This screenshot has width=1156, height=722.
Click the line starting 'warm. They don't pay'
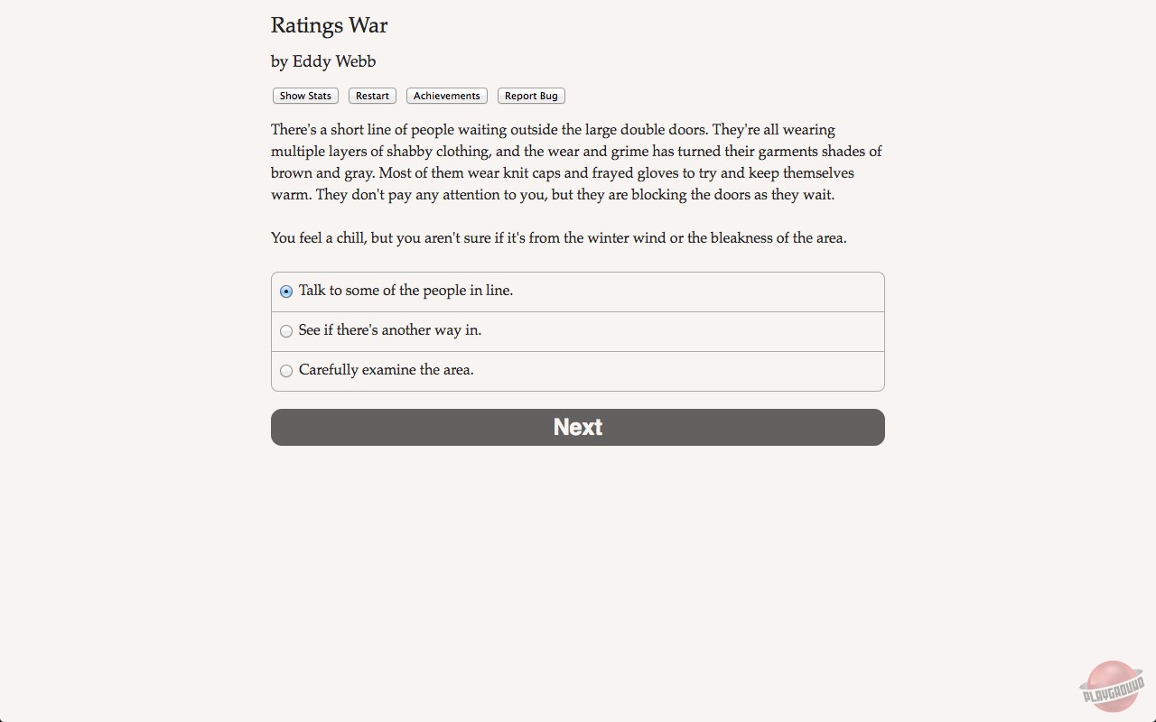552,195
